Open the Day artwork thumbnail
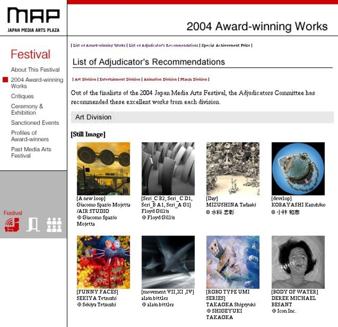This screenshot has width=338, height=327. pos(233,169)
